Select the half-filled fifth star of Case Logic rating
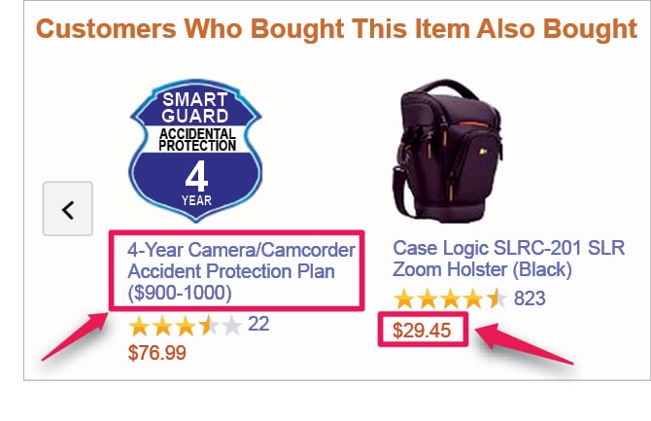 [x=496, y=299]
